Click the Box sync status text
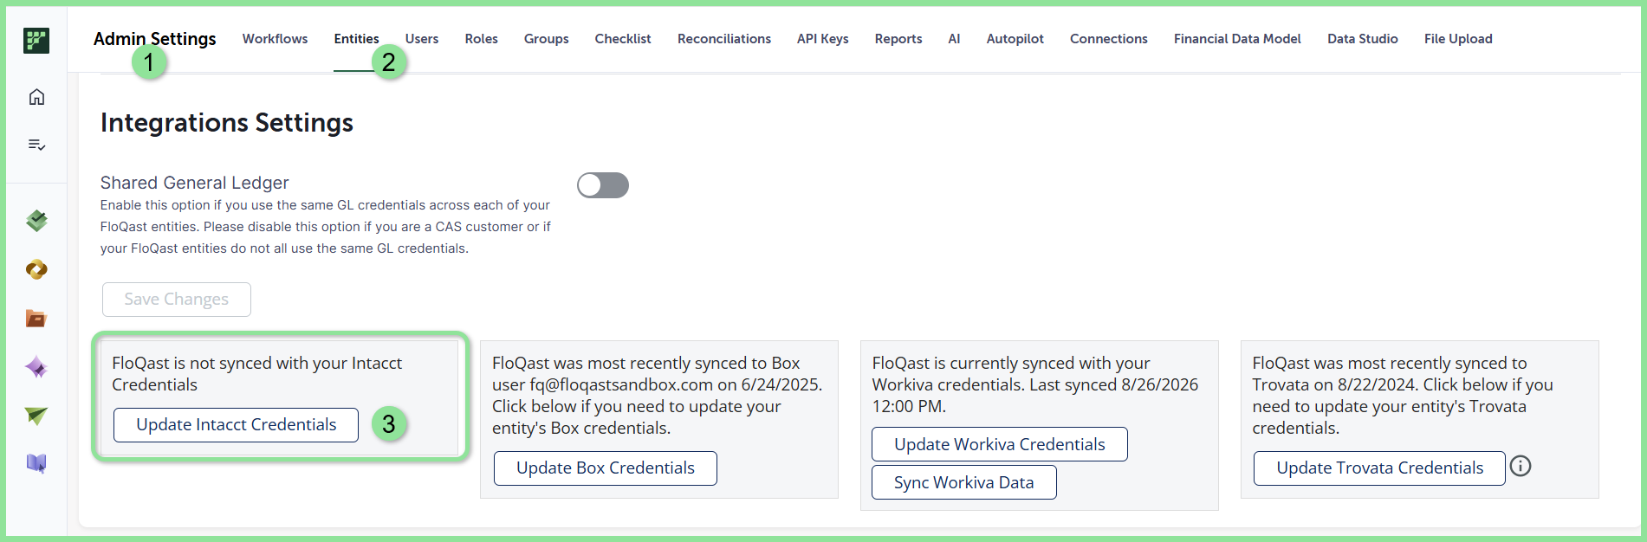Viewport: 1647px width, 542px height. 658,396
